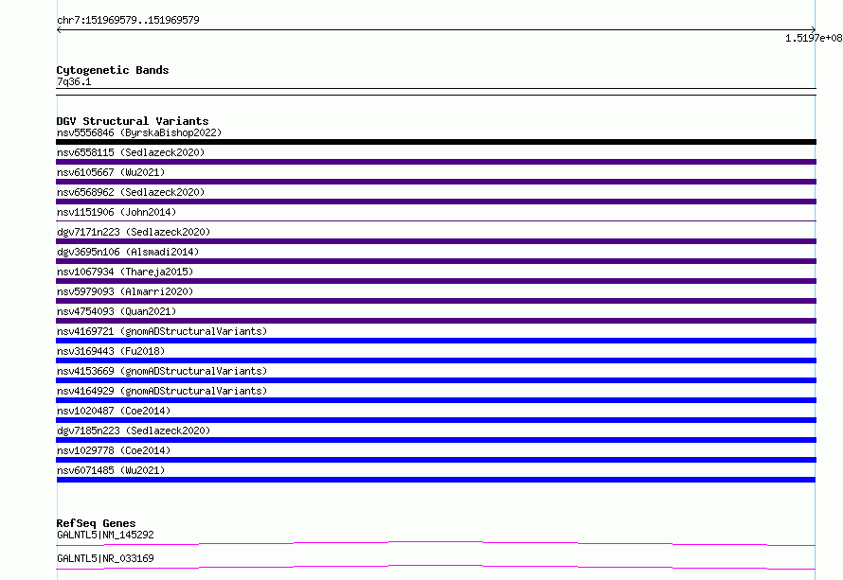Open variant nsv3169443 (Fu2018) label
The image size is (843, 580).
pos(111,351)
